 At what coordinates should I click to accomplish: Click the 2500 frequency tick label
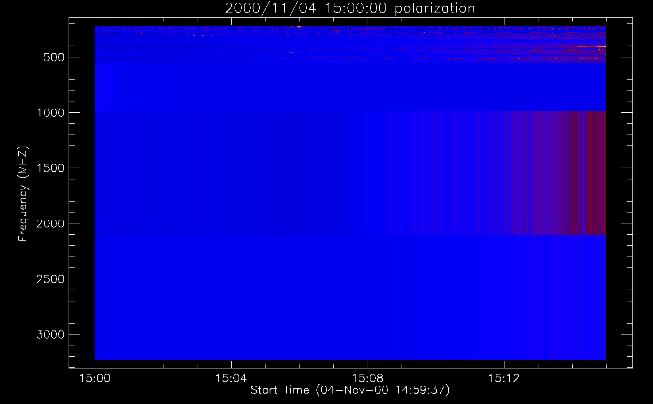click(x=50, y=279)
